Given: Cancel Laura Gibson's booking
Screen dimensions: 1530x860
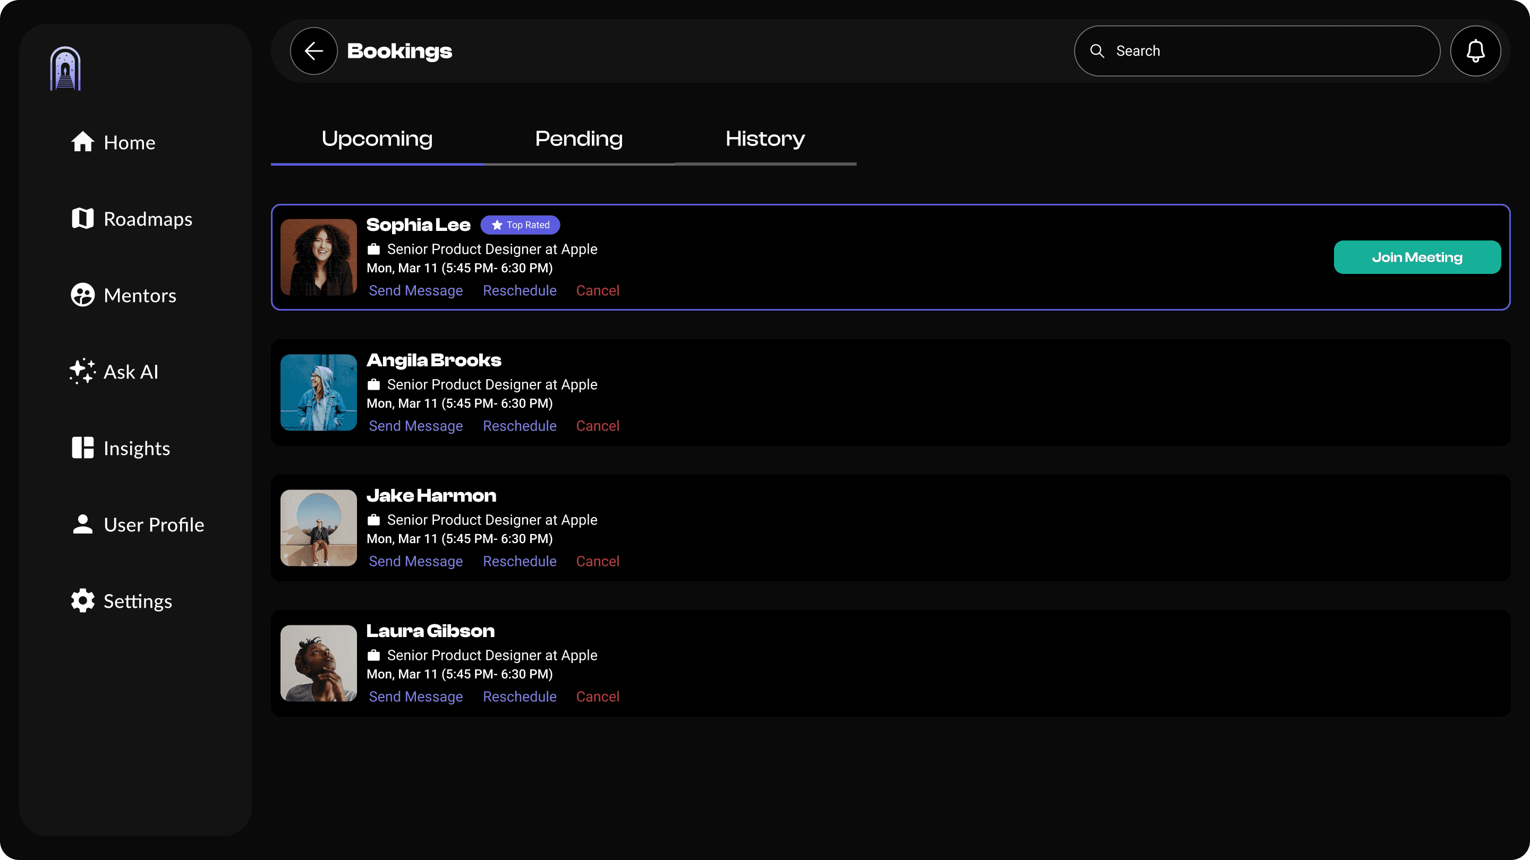Looking at the screenshot, I should click(x=597, y=697).
